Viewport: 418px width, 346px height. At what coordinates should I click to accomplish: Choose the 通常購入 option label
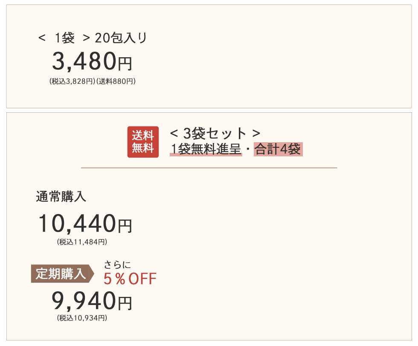click(61, 196)
